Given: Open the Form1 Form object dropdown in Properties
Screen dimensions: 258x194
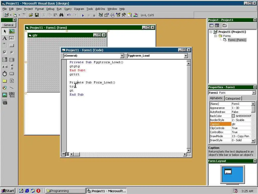Looking at the screenshot, I should coord(254,93).
